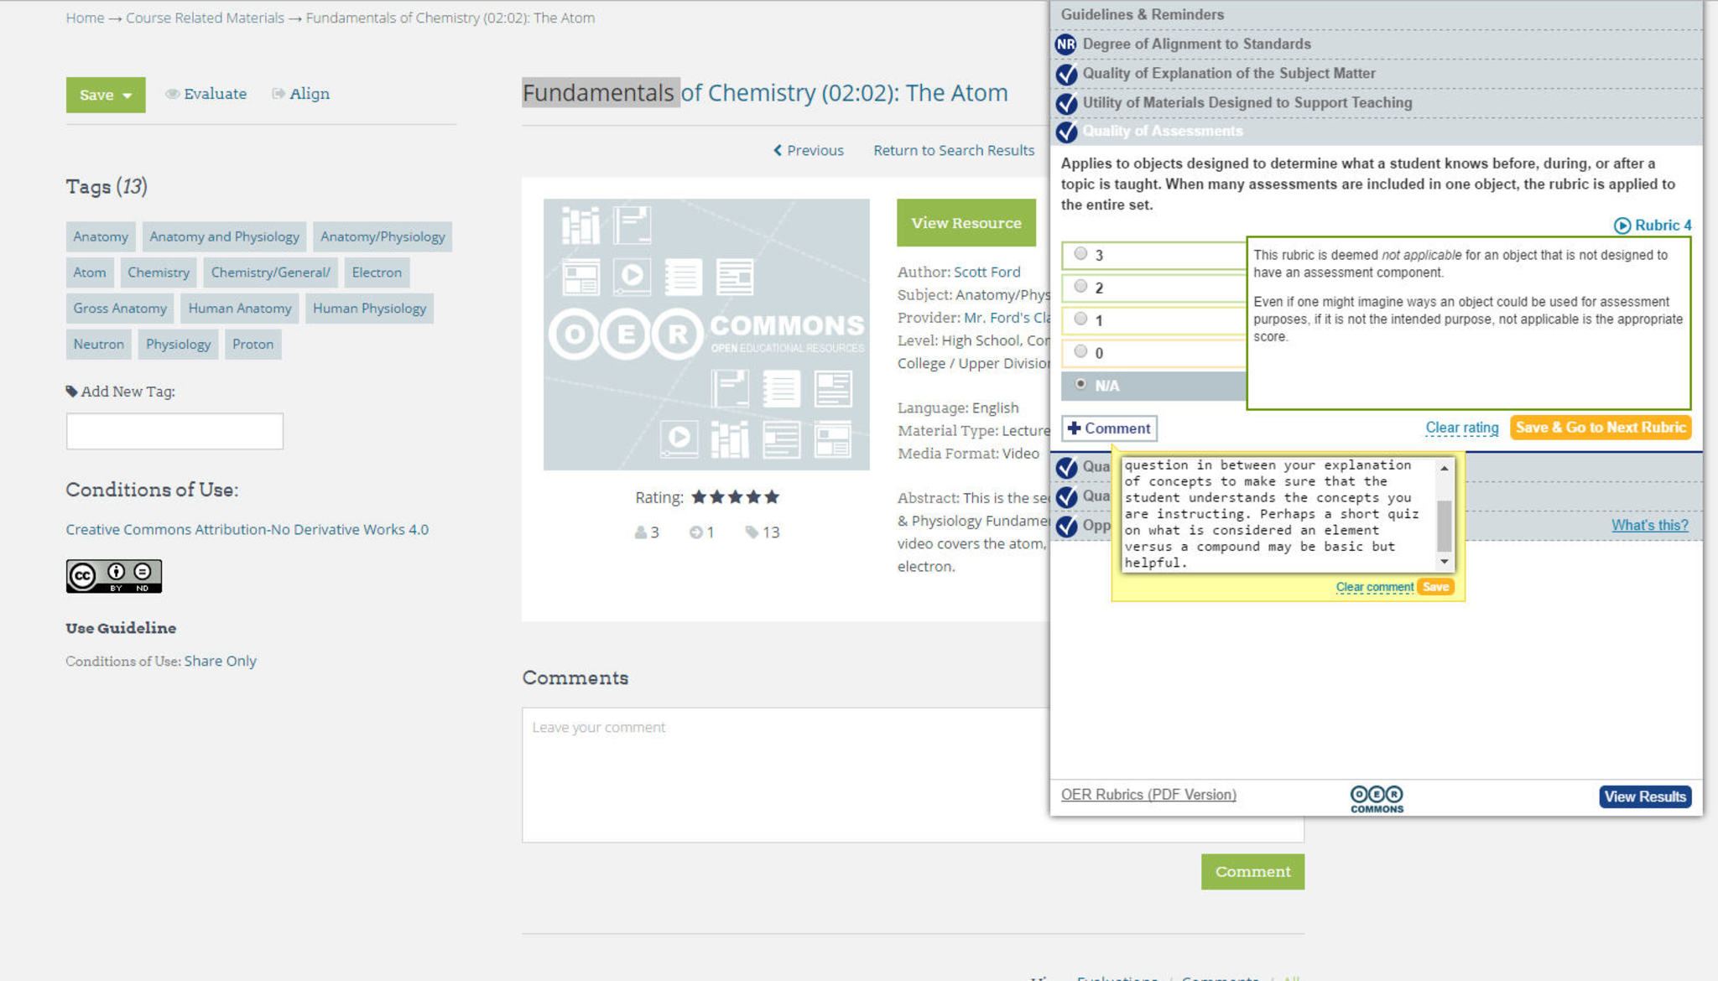Select rating 3 radio button
The height and width of the screenshot is (981, 1718).
pos(1080,254)
